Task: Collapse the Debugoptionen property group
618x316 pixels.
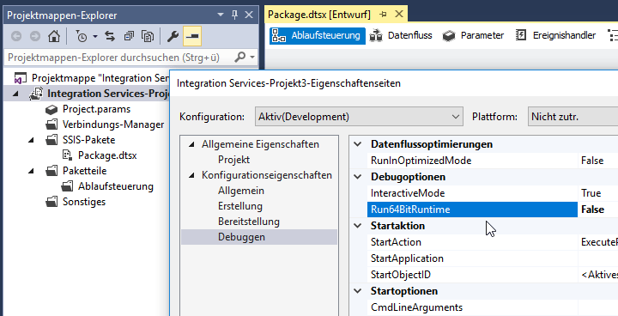Action: (357, 177)
